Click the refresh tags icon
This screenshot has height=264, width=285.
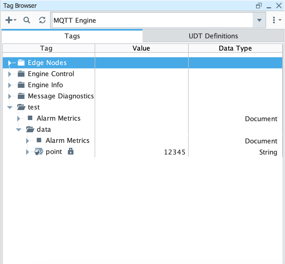tap(42, 20)
